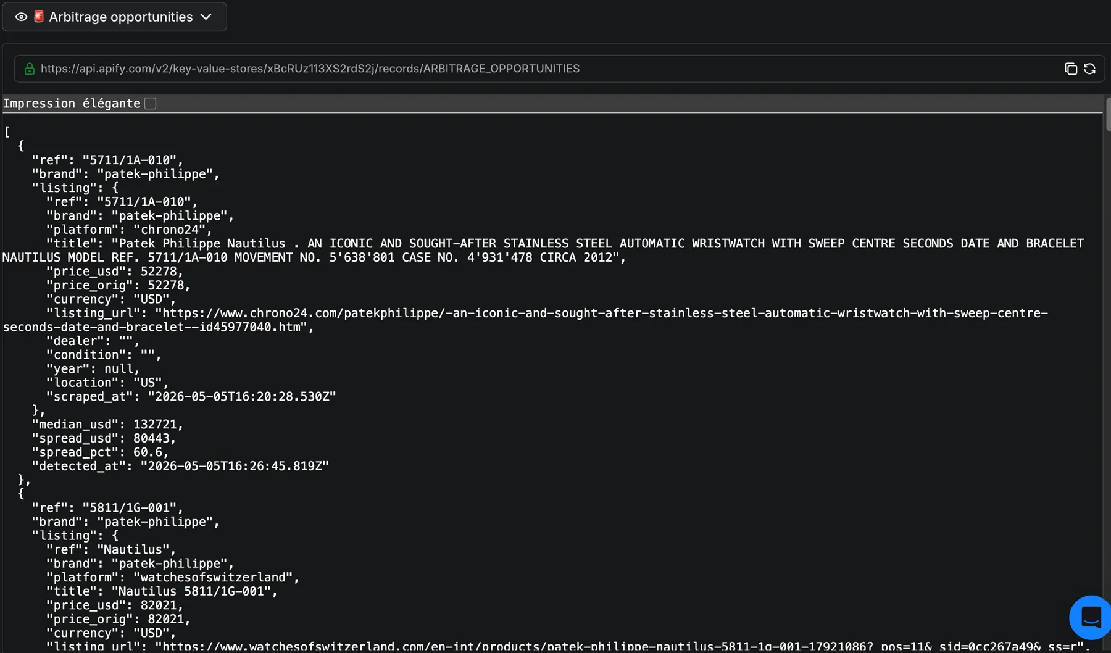Select the "spread_pct": 60.6 value

point(148,452)
